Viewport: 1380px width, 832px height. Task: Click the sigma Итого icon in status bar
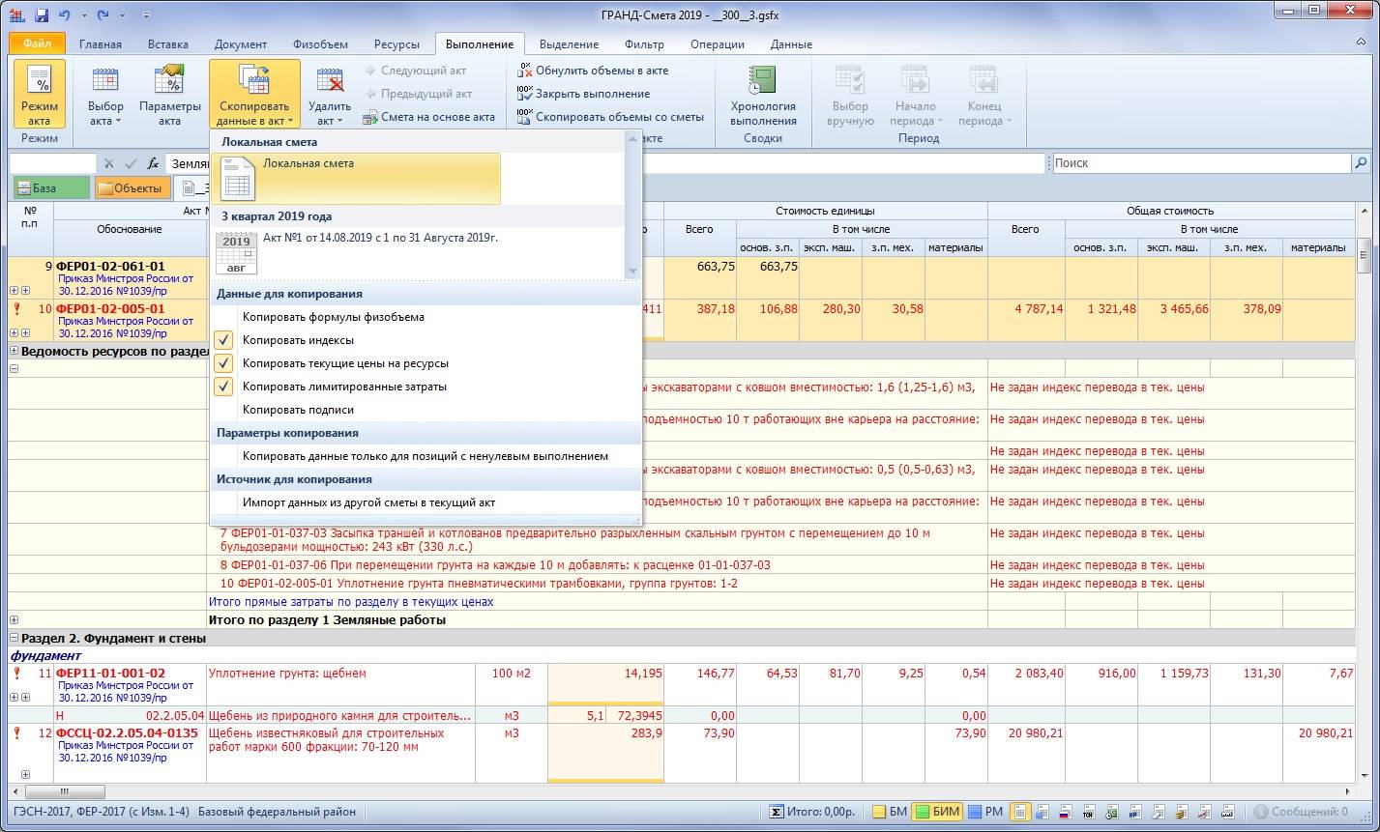[777, 812]
